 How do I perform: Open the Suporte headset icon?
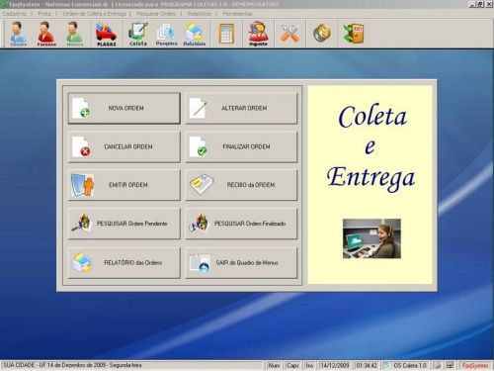coord(258,34)
